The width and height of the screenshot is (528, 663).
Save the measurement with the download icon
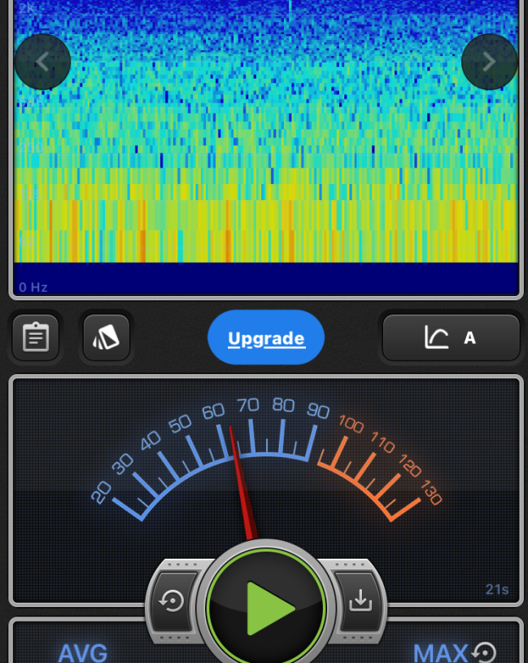359,601
